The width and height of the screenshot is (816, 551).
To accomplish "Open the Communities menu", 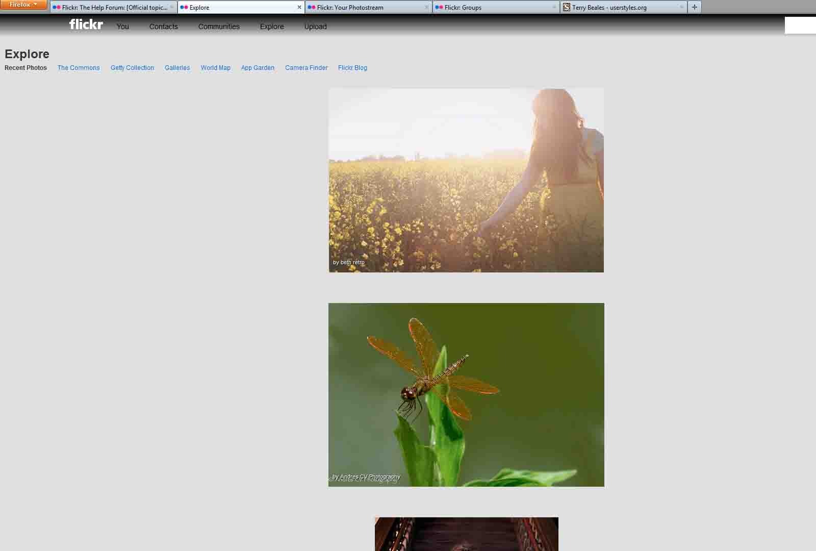I will point(219,27).
